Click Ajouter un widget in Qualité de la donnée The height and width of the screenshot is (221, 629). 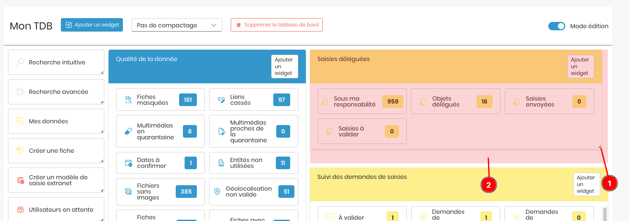(285, 67)
